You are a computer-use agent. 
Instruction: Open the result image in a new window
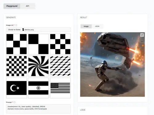pyautogui.click(x=142, y=35)
